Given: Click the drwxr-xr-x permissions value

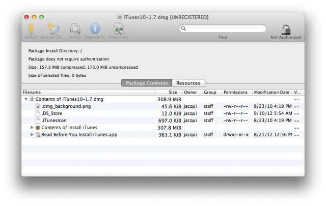Looking at the screenshot, I should 236,135.
